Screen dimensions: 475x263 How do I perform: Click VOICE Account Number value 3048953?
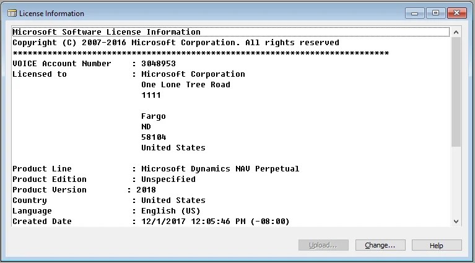click(159, 64)
